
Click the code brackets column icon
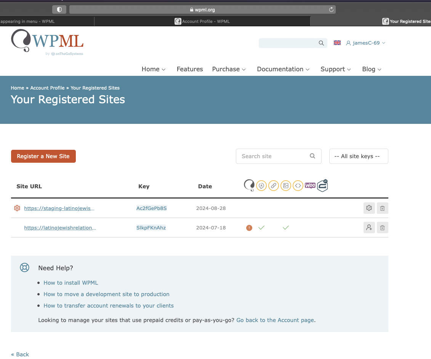[x=298, y=186]
